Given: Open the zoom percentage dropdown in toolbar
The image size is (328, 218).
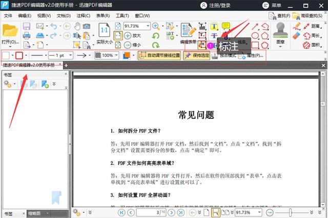Looking at the screenshot, I should tap(148, 26).
